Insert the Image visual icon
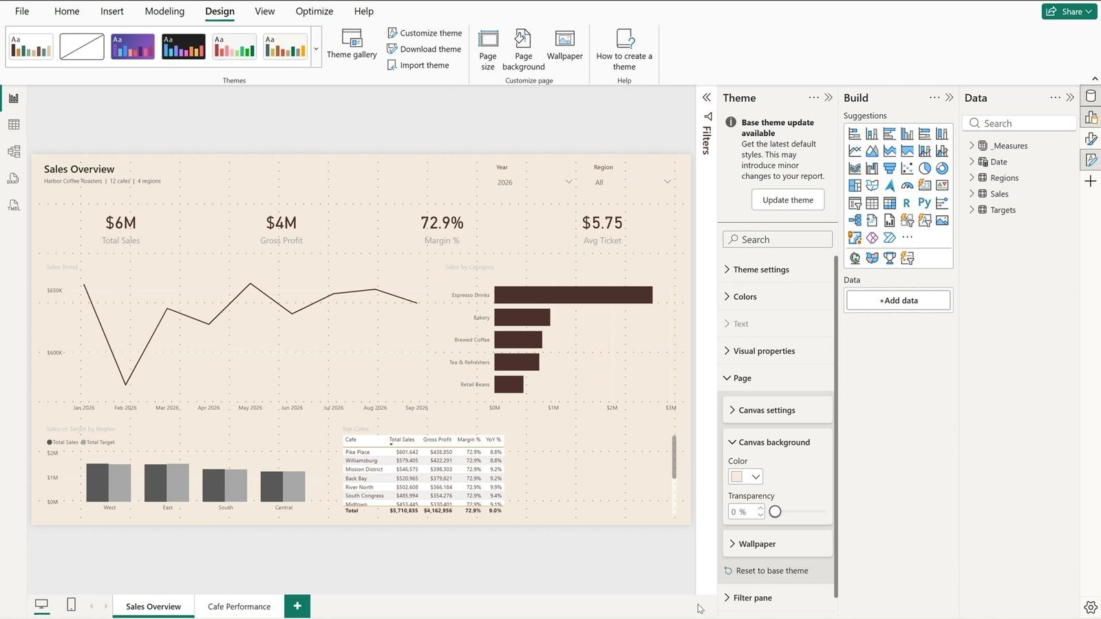Screen dimensions: 1101x619 (x=942, y=220)
